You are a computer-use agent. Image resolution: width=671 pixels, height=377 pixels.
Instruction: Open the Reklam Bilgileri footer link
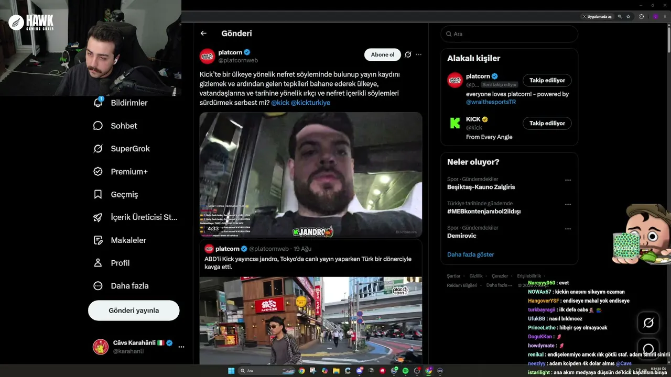click(462, 285)
